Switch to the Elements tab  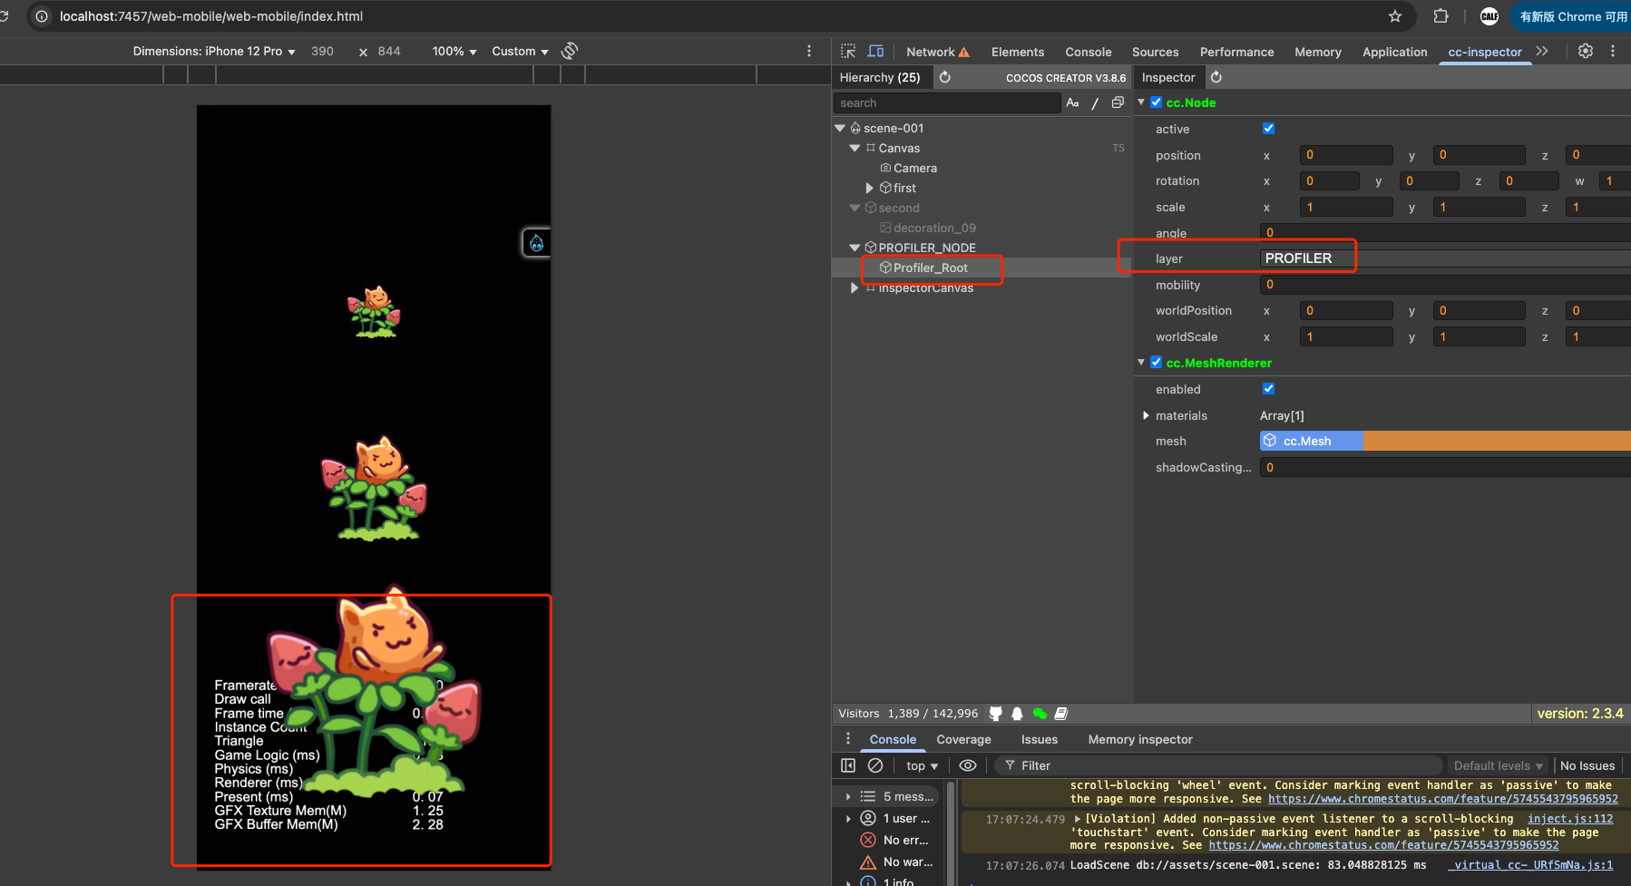(x=1017, y=52)
